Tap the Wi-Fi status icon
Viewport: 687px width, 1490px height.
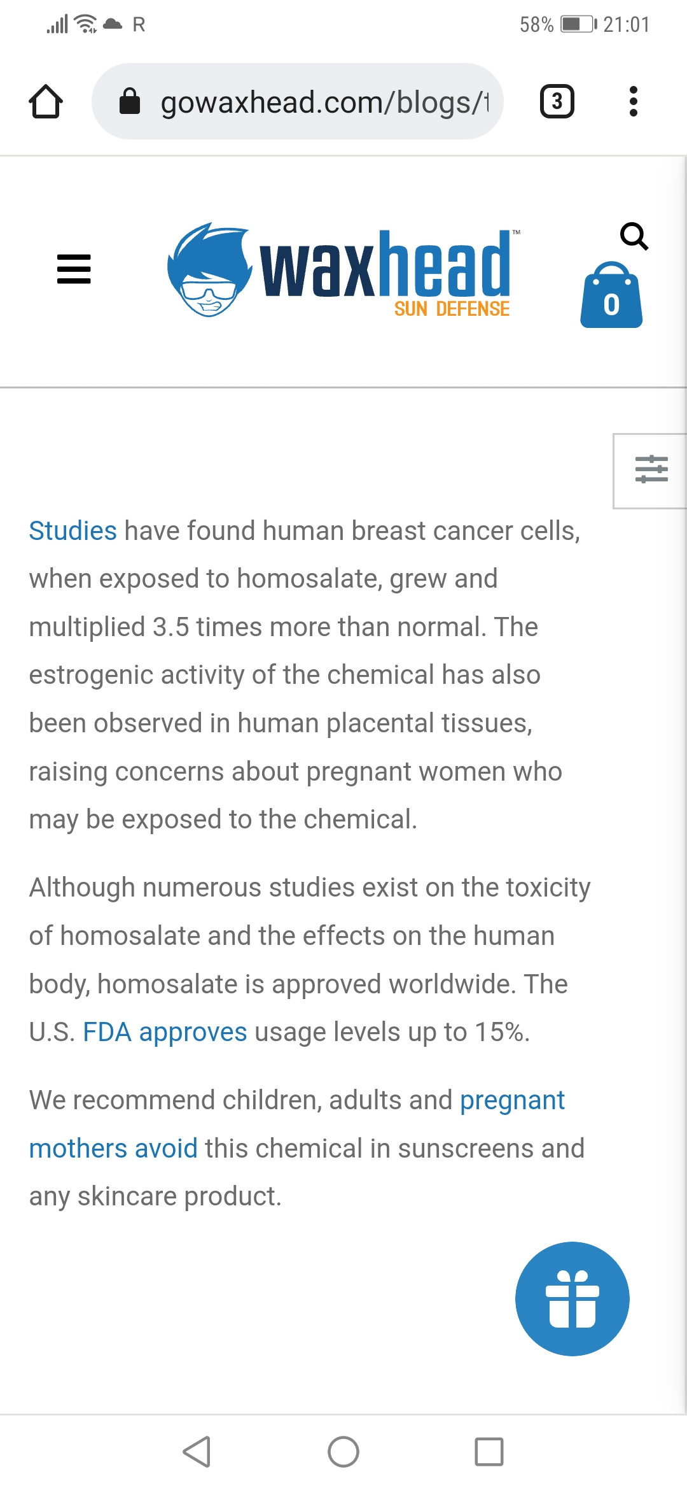[x=85, y=24]
